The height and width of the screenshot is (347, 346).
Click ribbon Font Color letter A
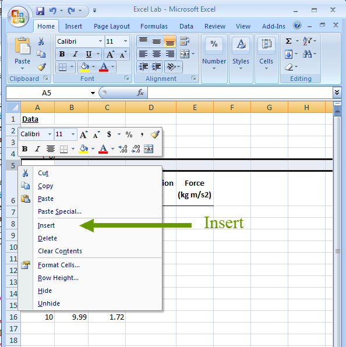104,67
